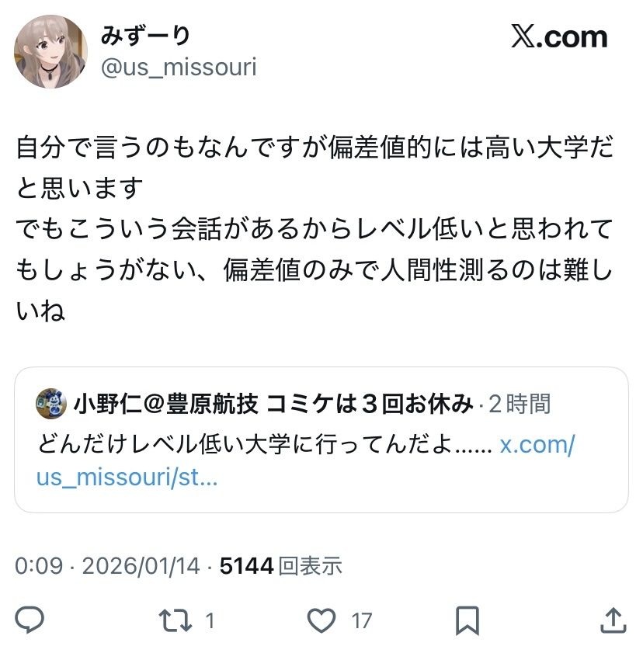
Task: Click the quoted tweet's 2時間 timestamp
Action: (520, 403)
